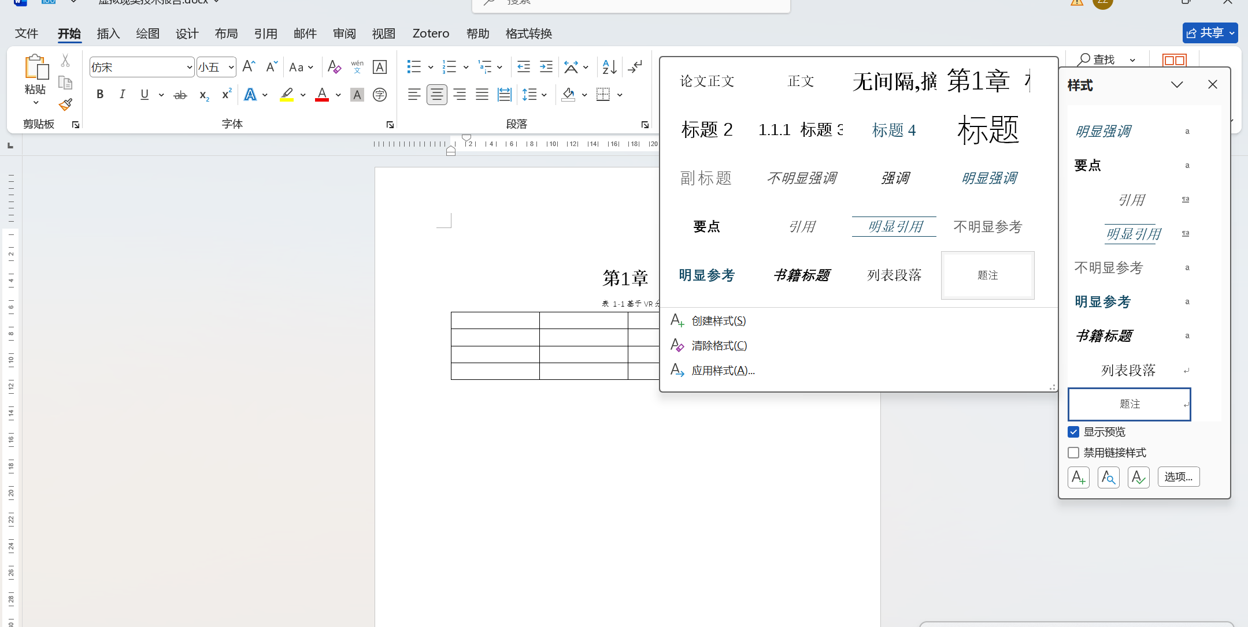Click the 共享 share button
The image size is (1248, 627).
[x=1206, y=33]
